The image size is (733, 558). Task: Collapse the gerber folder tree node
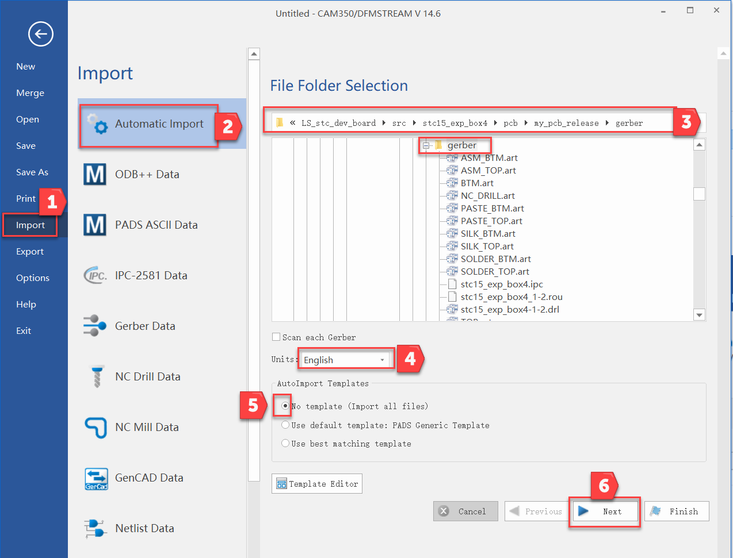pyautogui.click(x=426, y=145)
